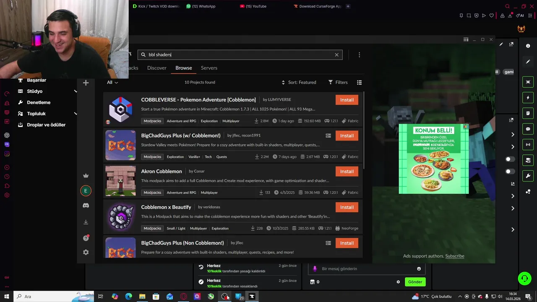Image resolution: width=537 pixels, height=302 pixels.
Task: Open the Discord icon in CurseForge sidebar
Action: pyautogui.click(x=86, y=206)
